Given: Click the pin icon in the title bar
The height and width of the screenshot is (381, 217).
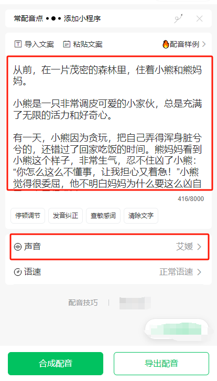Looking at the screenshot, I should 179,18.
